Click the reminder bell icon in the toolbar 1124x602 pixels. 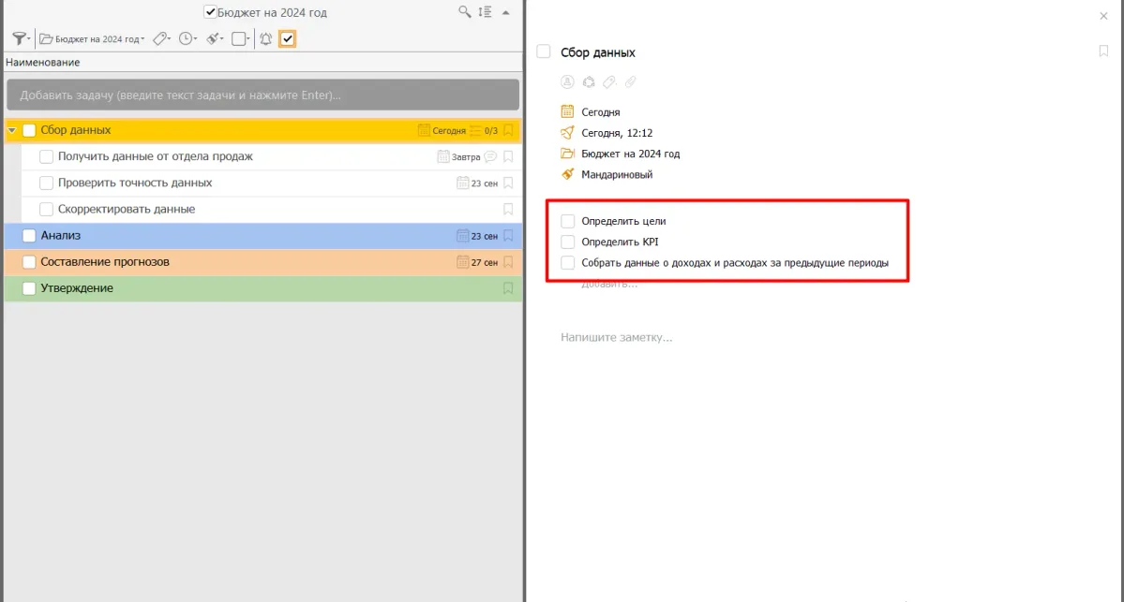tap(265, 38)
